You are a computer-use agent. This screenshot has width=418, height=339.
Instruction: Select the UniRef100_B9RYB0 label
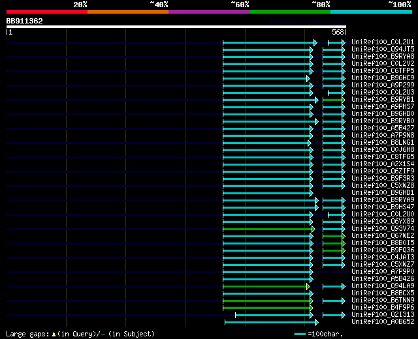pyautogui.click(x=383, y=121)
